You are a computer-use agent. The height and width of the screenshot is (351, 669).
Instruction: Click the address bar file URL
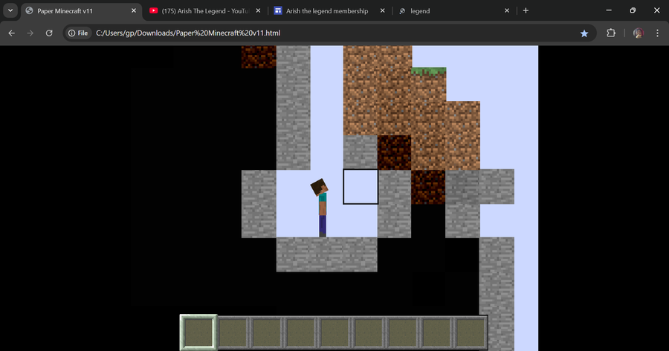(188, 33)
